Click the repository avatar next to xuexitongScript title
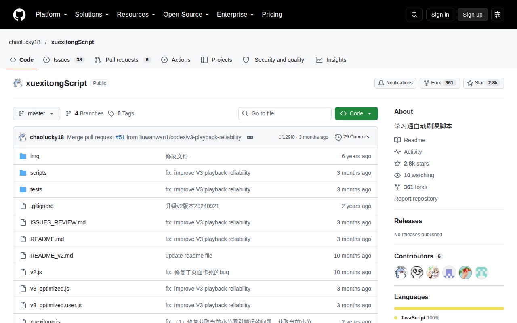 (18, 83)
